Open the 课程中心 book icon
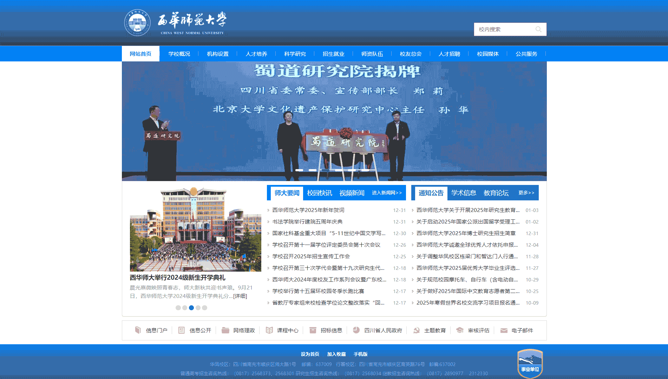 (269, 330)
